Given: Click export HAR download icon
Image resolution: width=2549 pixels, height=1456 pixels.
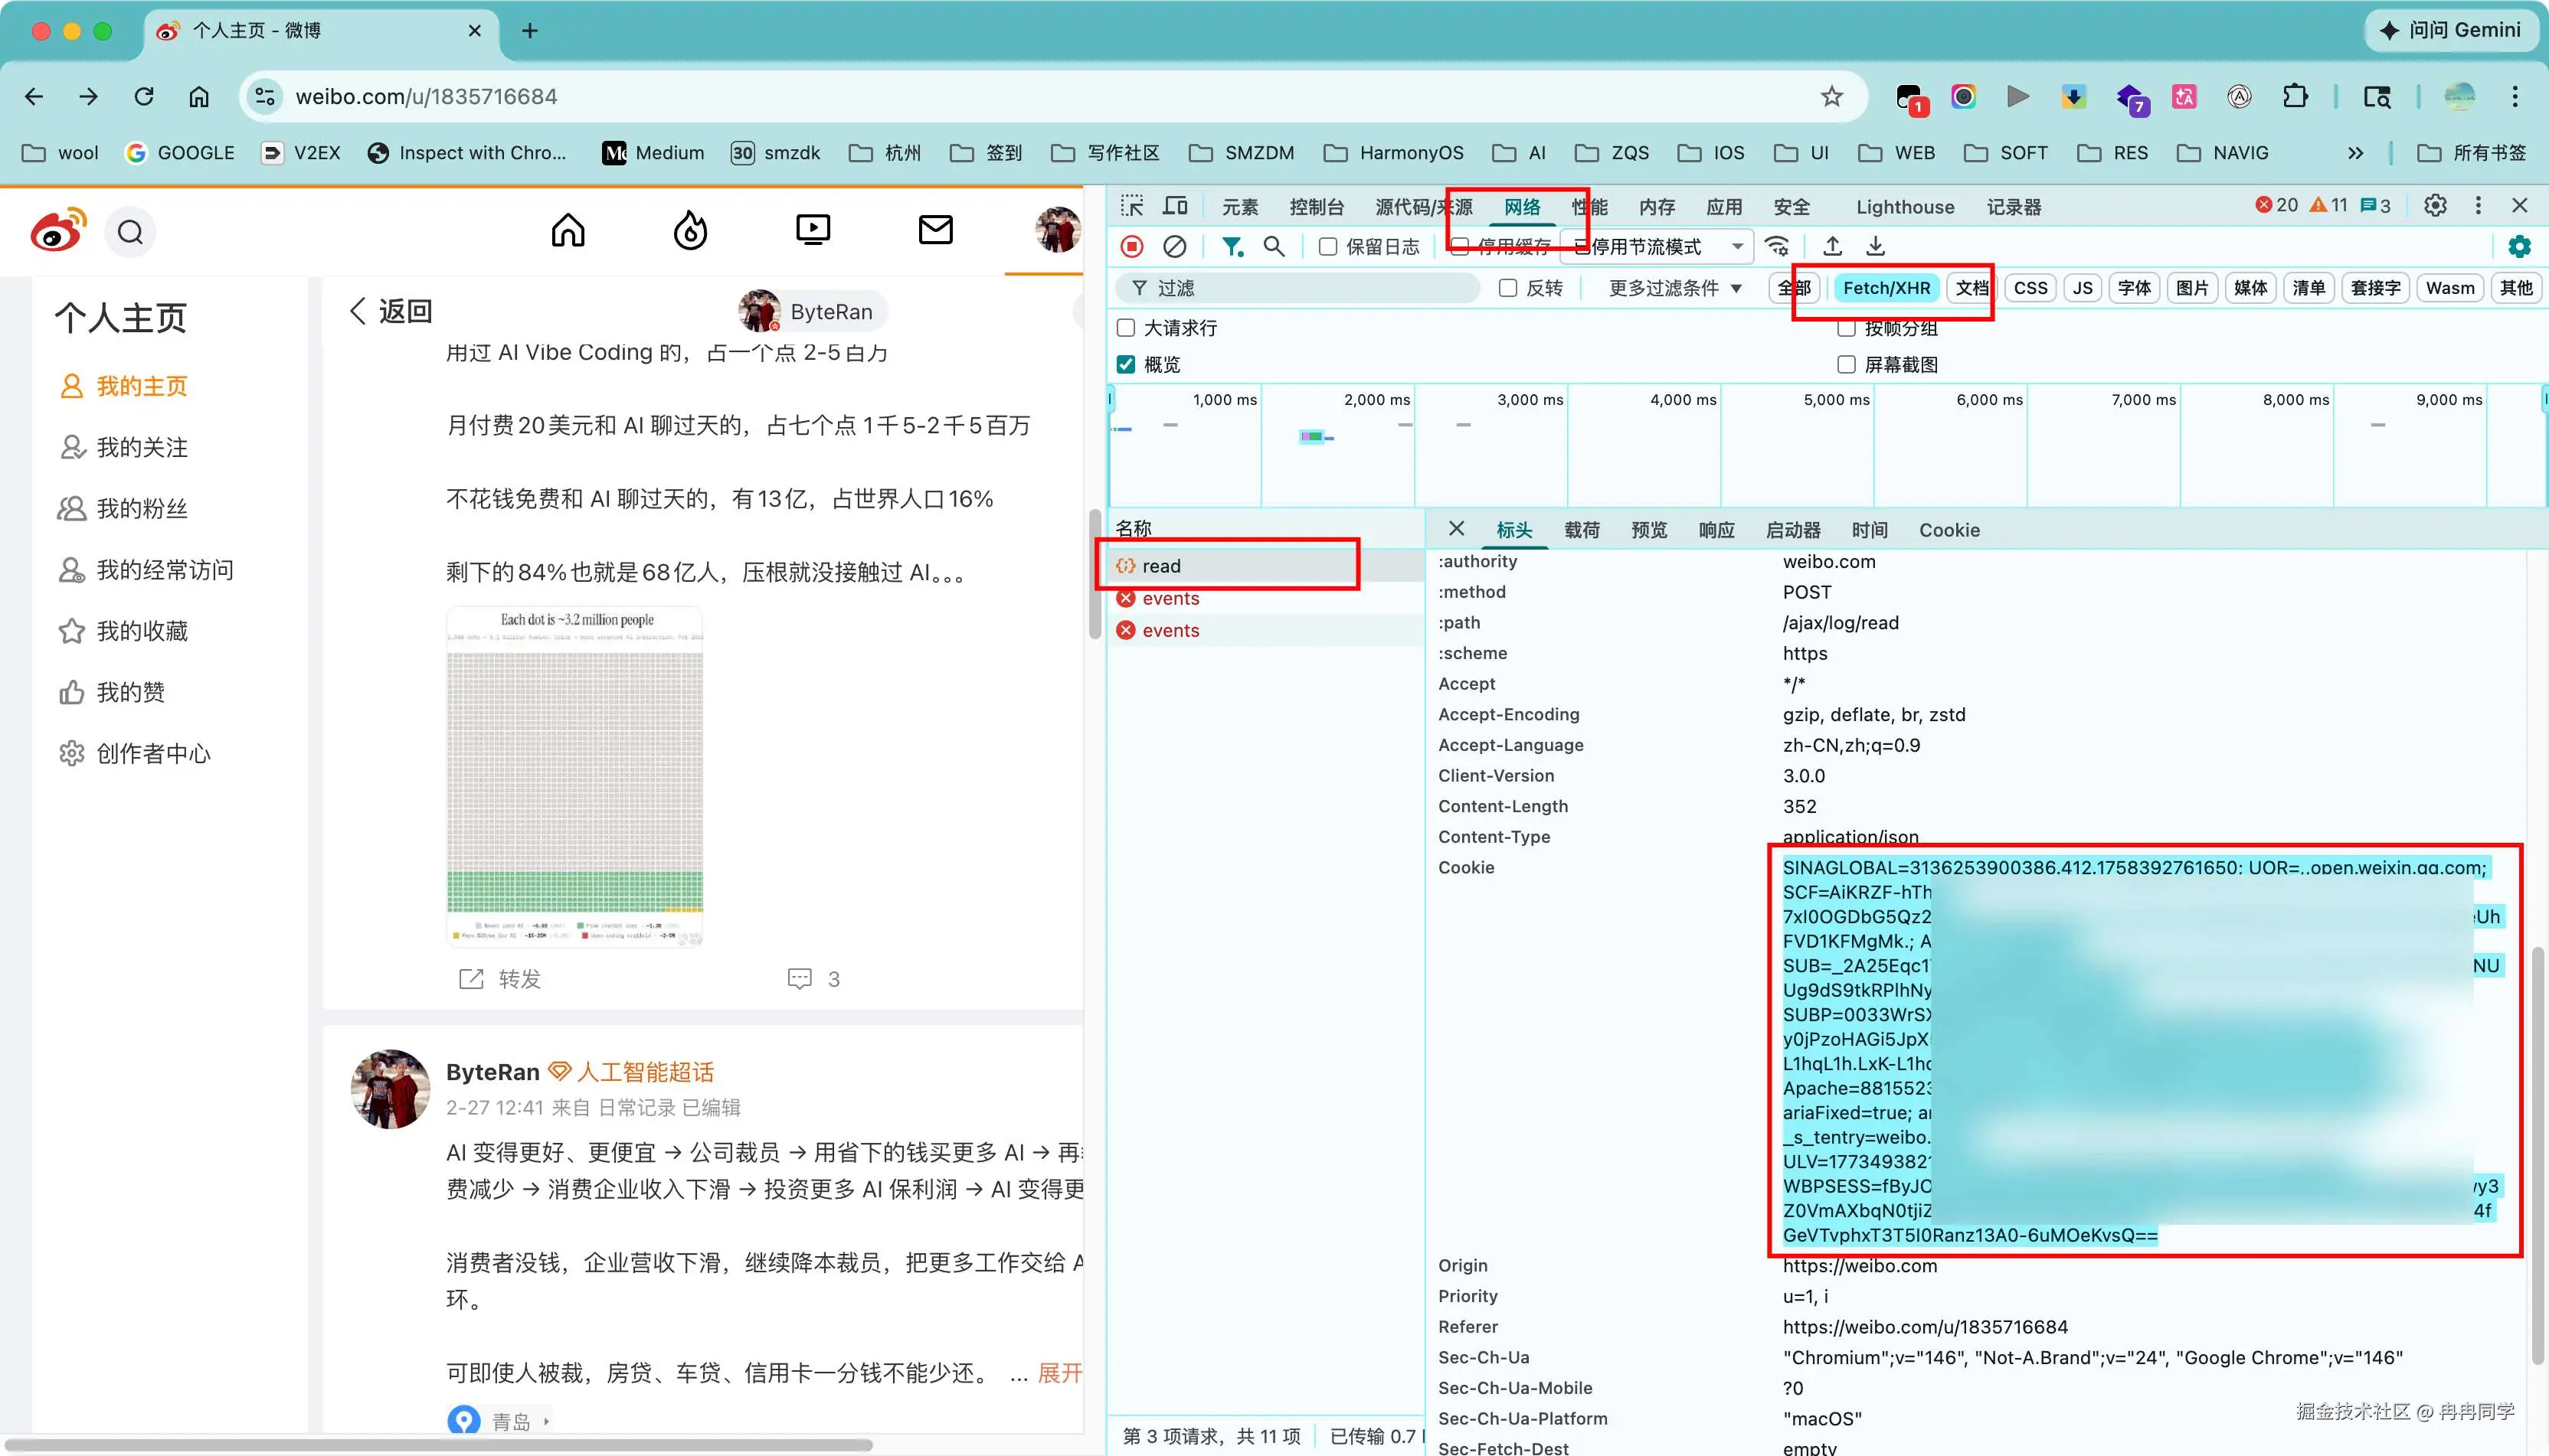Looking at the screenshot, I should pyautogui.click(x=1876, y=246).
